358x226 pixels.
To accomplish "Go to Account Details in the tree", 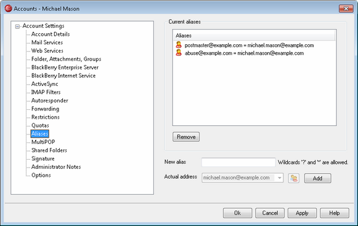I will point(51,34).
